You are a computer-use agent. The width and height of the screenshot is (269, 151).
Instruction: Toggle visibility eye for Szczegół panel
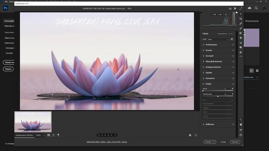233,56
